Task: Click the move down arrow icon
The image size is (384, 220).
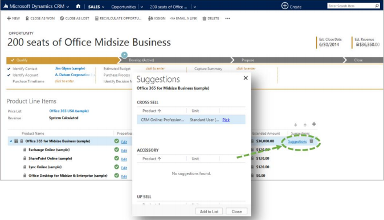Action: click(296, 125)
